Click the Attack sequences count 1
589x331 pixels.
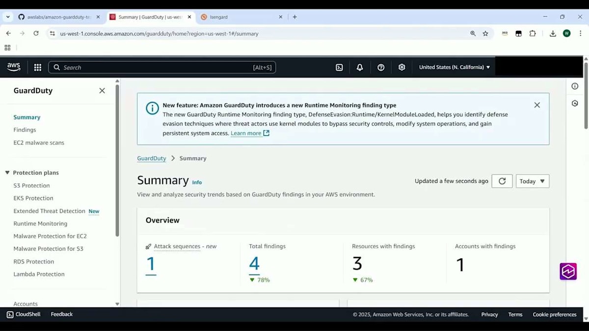coord(151,264)
